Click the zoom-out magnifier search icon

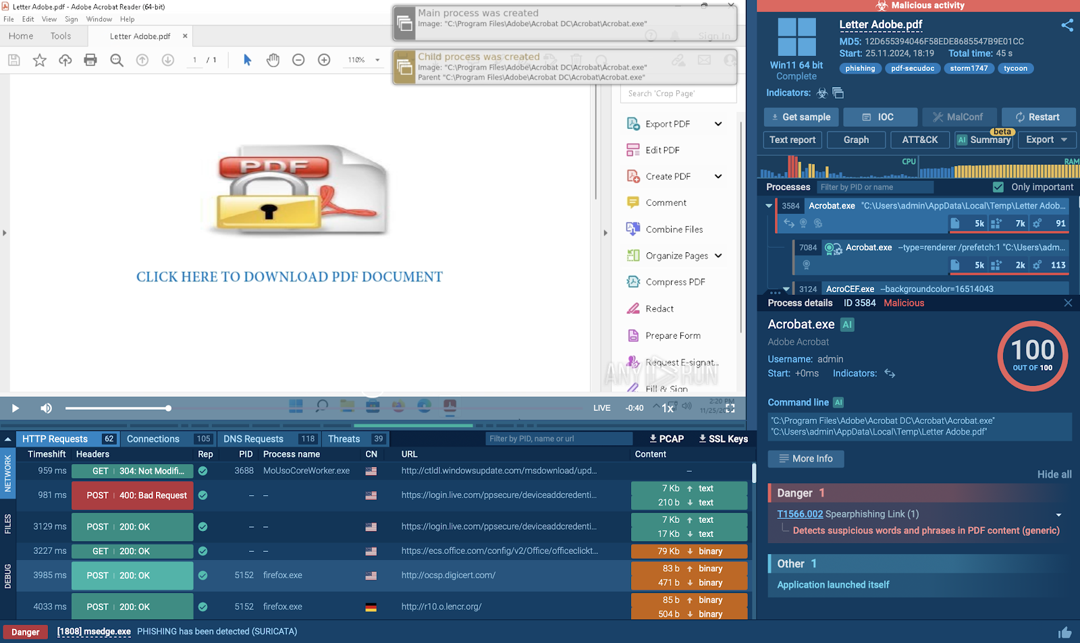117,60
